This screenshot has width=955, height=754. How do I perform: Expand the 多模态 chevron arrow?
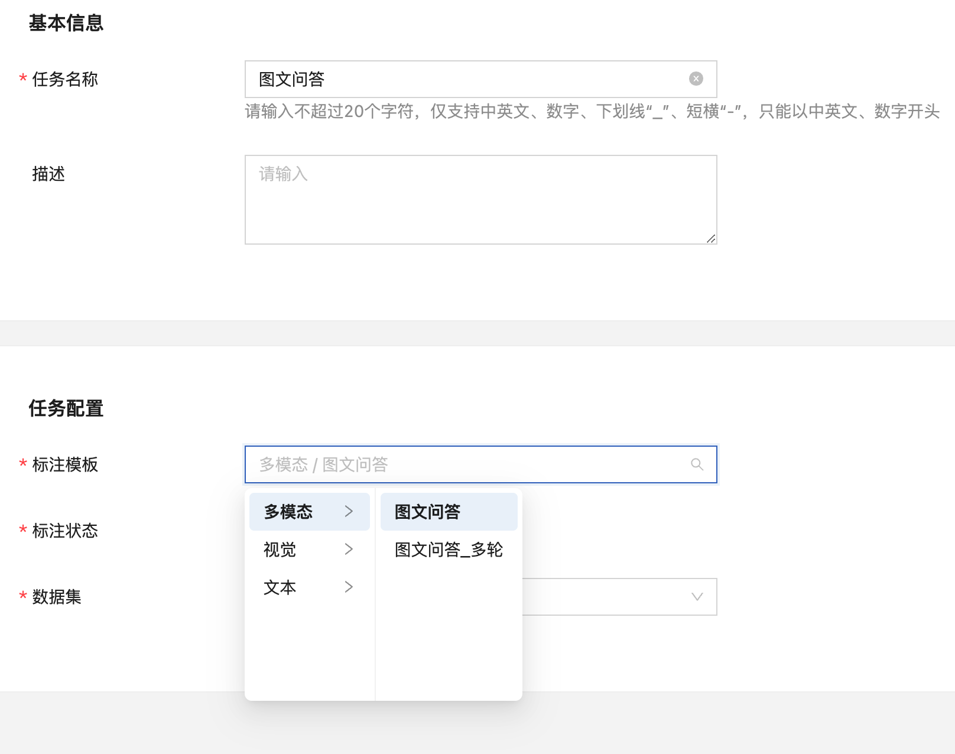click(x=349, y=512)
